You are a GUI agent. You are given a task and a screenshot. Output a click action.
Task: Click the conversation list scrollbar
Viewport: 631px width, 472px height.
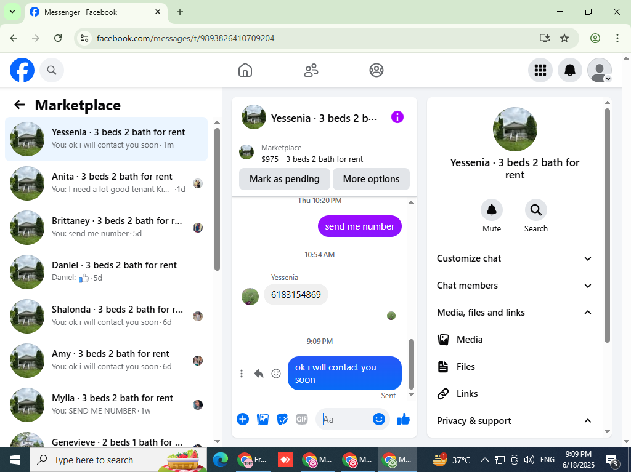click(218, 199)
